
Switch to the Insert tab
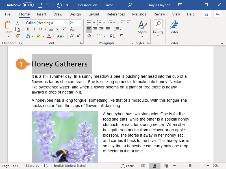point(42,14)
